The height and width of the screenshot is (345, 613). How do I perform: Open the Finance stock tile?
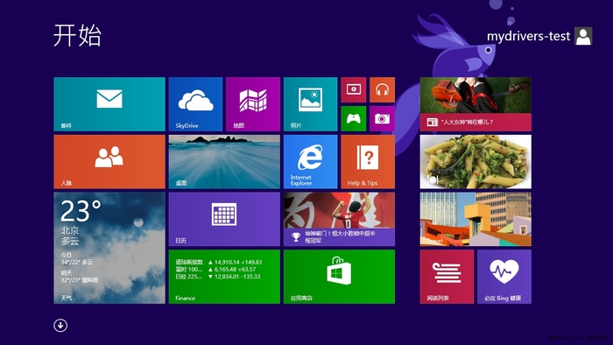[224, 277]
